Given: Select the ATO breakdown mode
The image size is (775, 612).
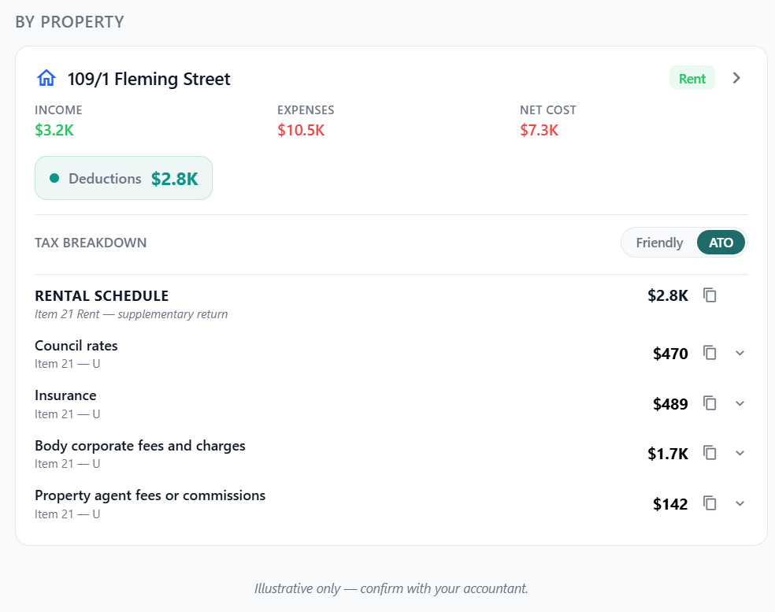Looking at the screenshot, I should point(721,243).
